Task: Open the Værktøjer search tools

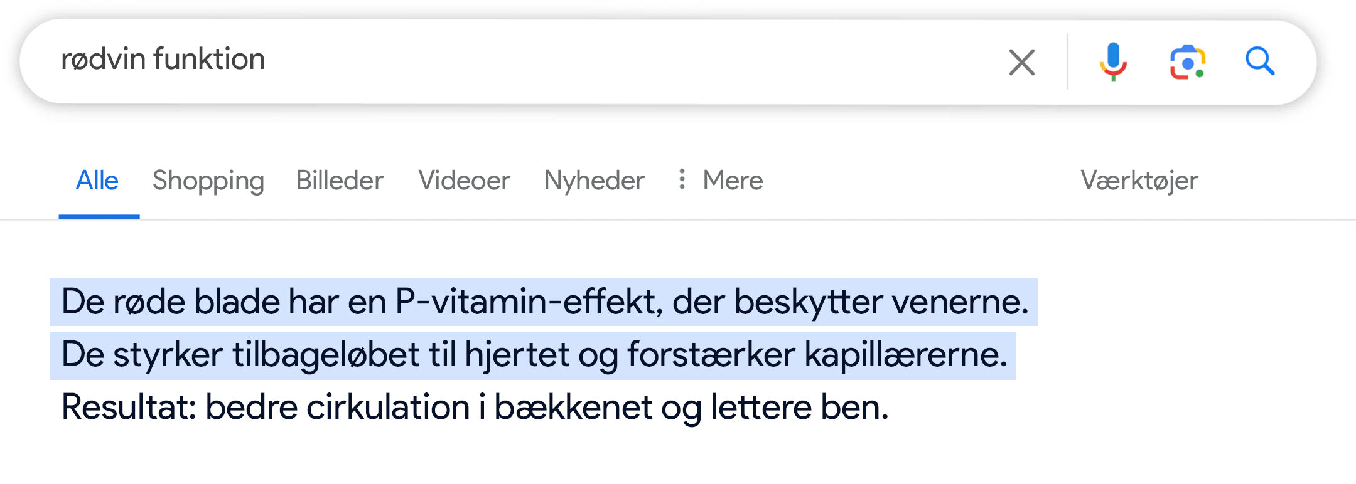Action: click(1139, 181)
